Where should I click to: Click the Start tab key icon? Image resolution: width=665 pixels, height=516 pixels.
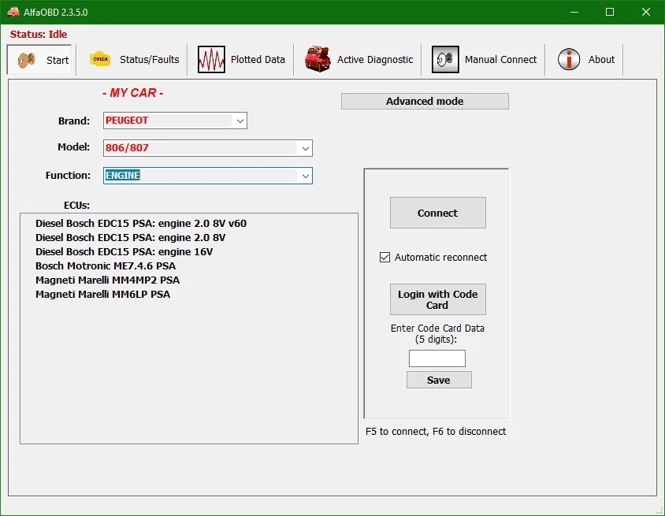[26, 60]
